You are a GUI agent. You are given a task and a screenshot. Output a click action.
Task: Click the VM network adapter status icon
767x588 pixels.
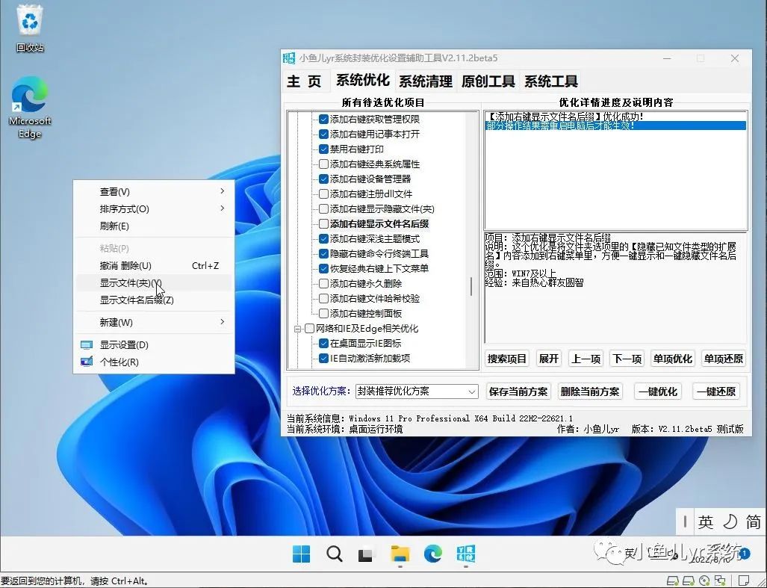[720, 581]
